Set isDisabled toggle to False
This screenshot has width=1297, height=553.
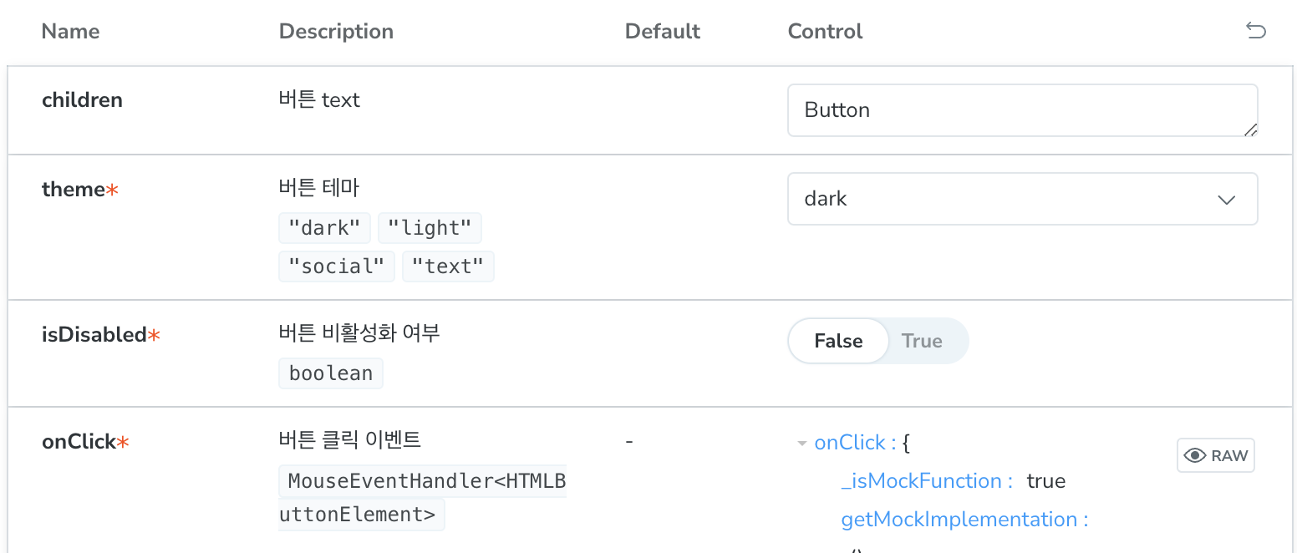(838, 341)
